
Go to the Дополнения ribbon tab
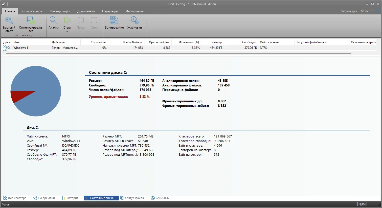(x=86, y=11)
